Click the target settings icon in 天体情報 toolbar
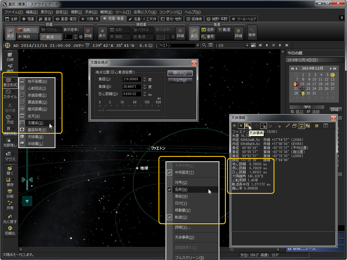This screenshot has width=347, height=260. click(x=317, y=126)
